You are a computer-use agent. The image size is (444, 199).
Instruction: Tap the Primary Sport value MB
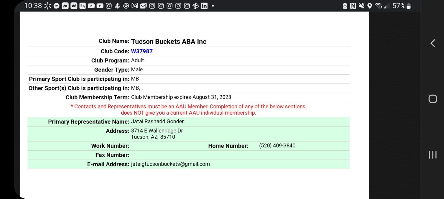coord(135,79)
